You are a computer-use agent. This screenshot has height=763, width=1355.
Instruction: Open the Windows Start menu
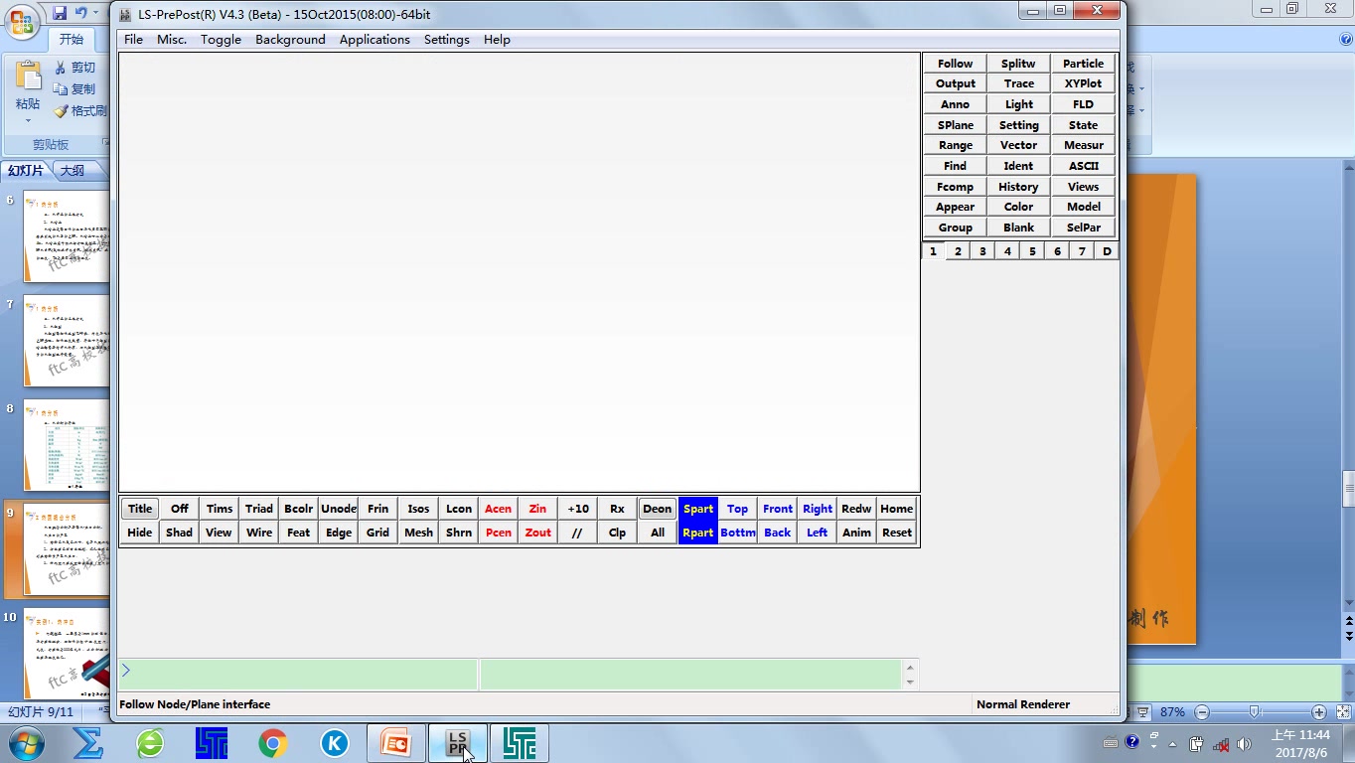(25, 743)
